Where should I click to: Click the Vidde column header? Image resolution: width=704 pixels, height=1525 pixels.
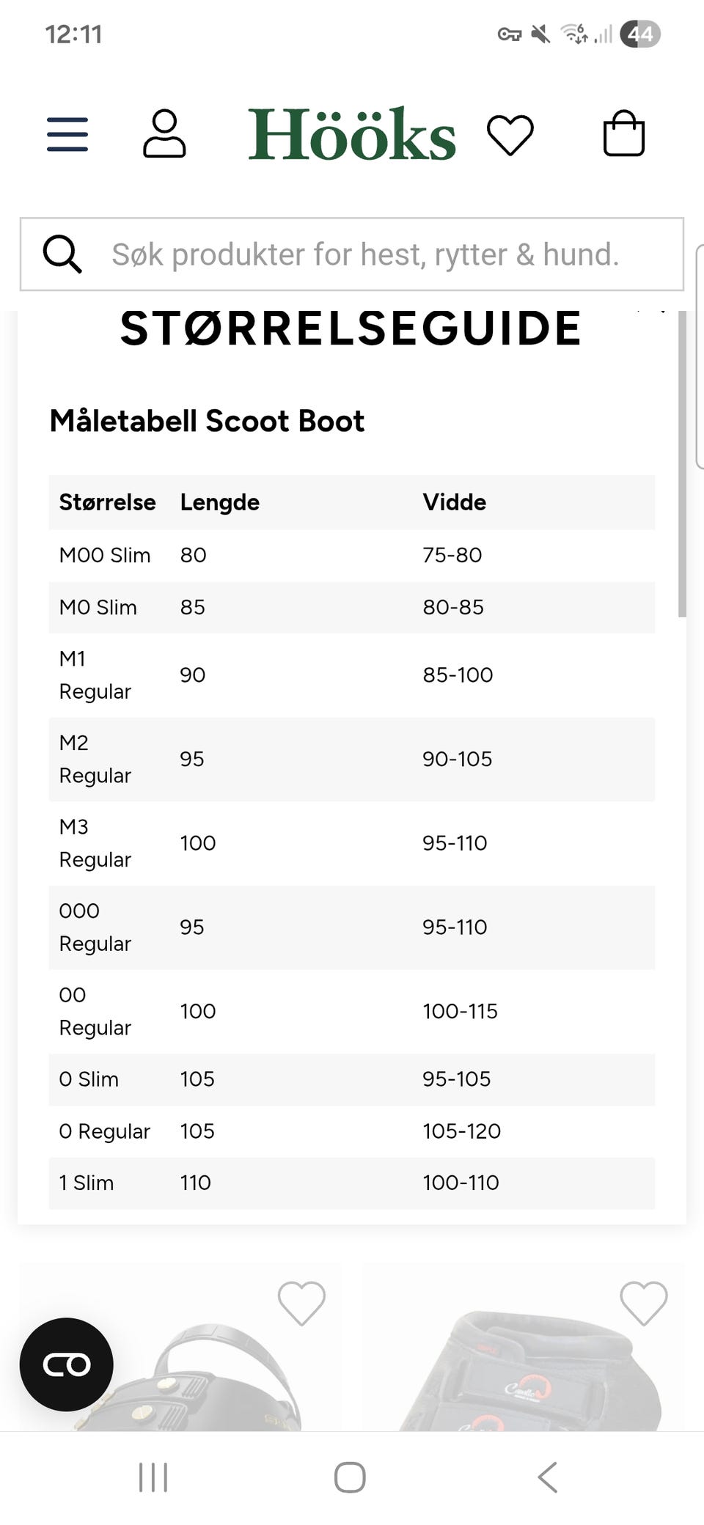coord(455,502)
